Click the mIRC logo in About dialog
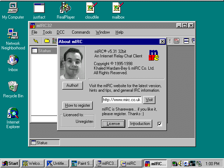The width and height of the screenshot is (224, 168). [x=154, y=55]
